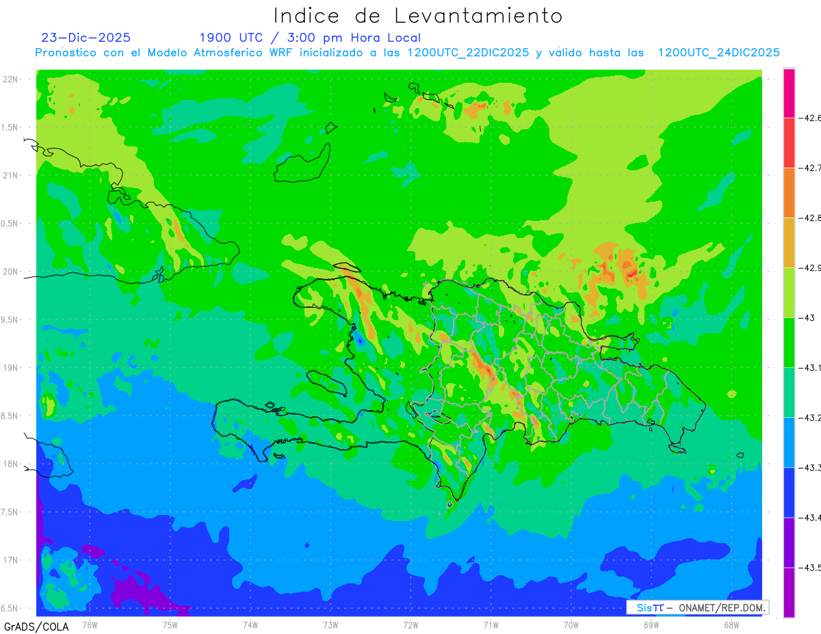821x634 pixels.
Task: Click the '72W' longitude label
Action: 410,624
